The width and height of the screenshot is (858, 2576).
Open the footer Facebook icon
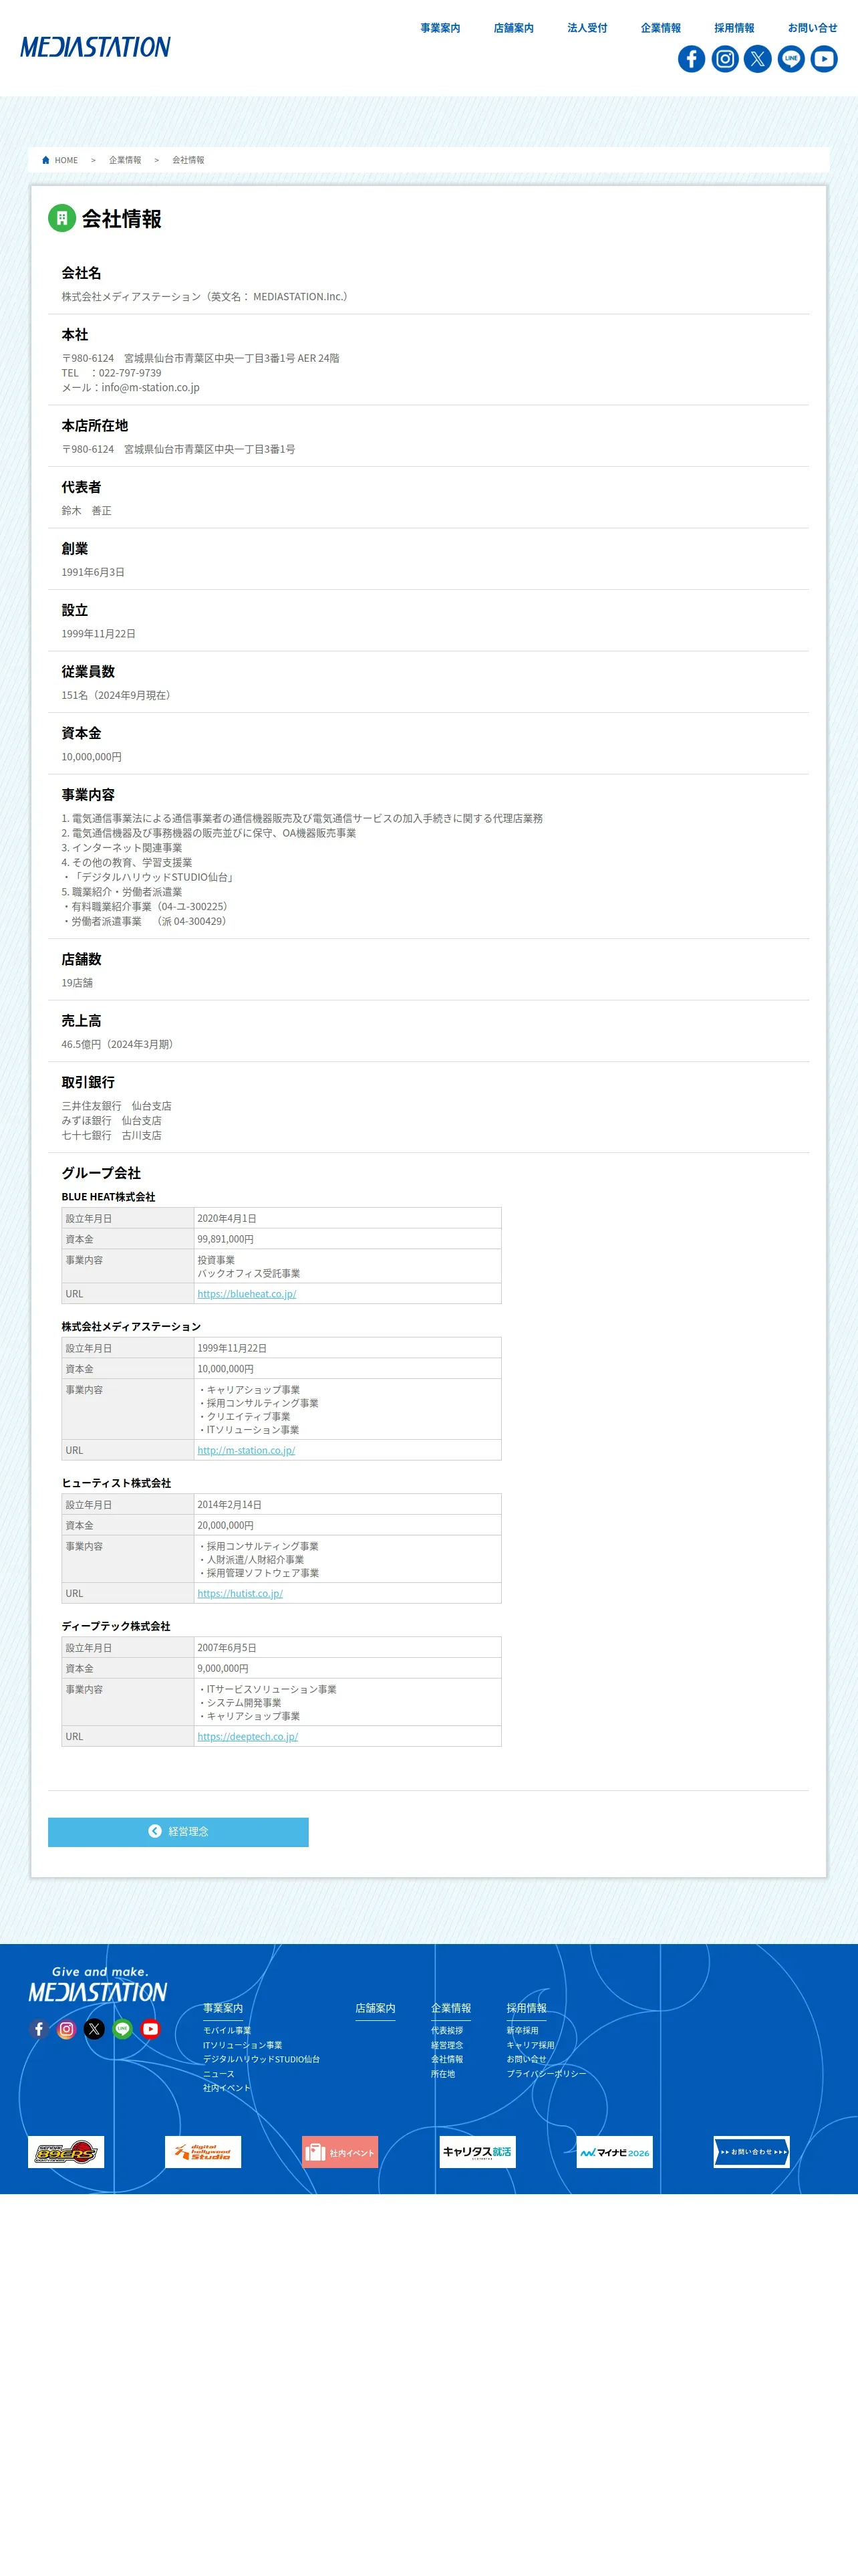(x=39, y=2029)
